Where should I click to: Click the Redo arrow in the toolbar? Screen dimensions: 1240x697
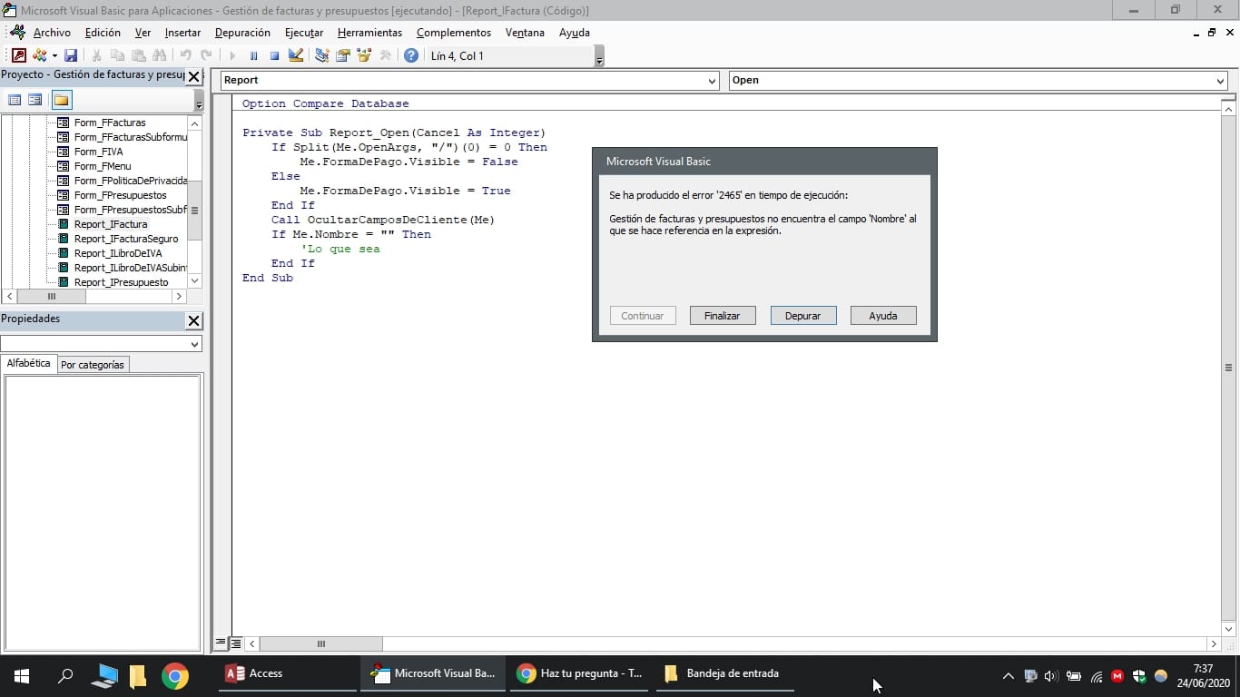click(206, 55)
